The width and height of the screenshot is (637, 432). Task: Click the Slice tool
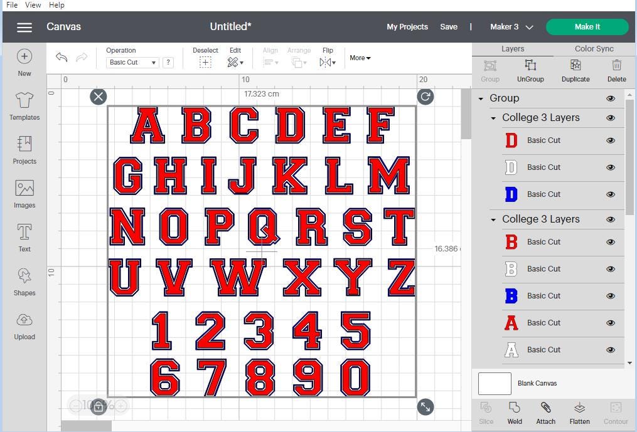click(486, 413)
